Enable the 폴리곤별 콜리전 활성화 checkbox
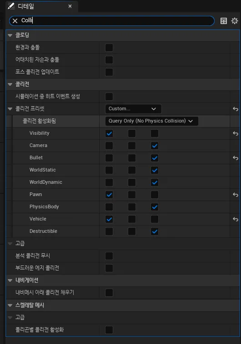Image resolution: width=241 pixels, height=344 pixels. (x=109, y=330)
